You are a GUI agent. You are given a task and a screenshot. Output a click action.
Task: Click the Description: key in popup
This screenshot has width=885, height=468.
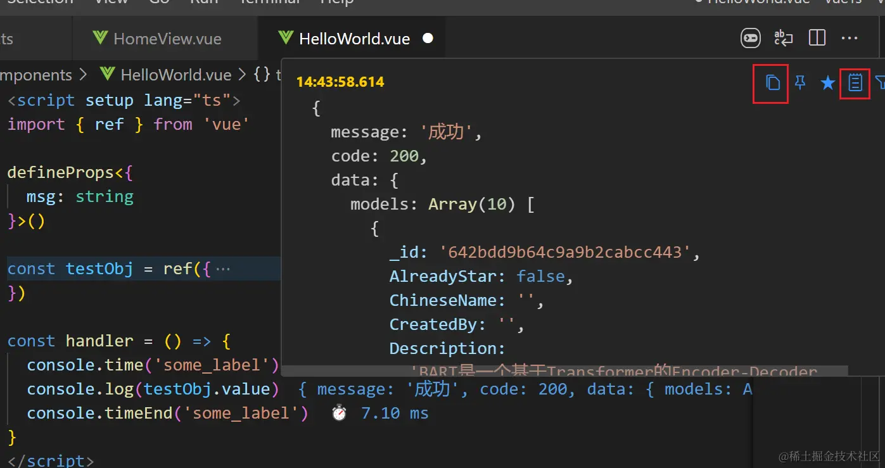pos(447,349)
